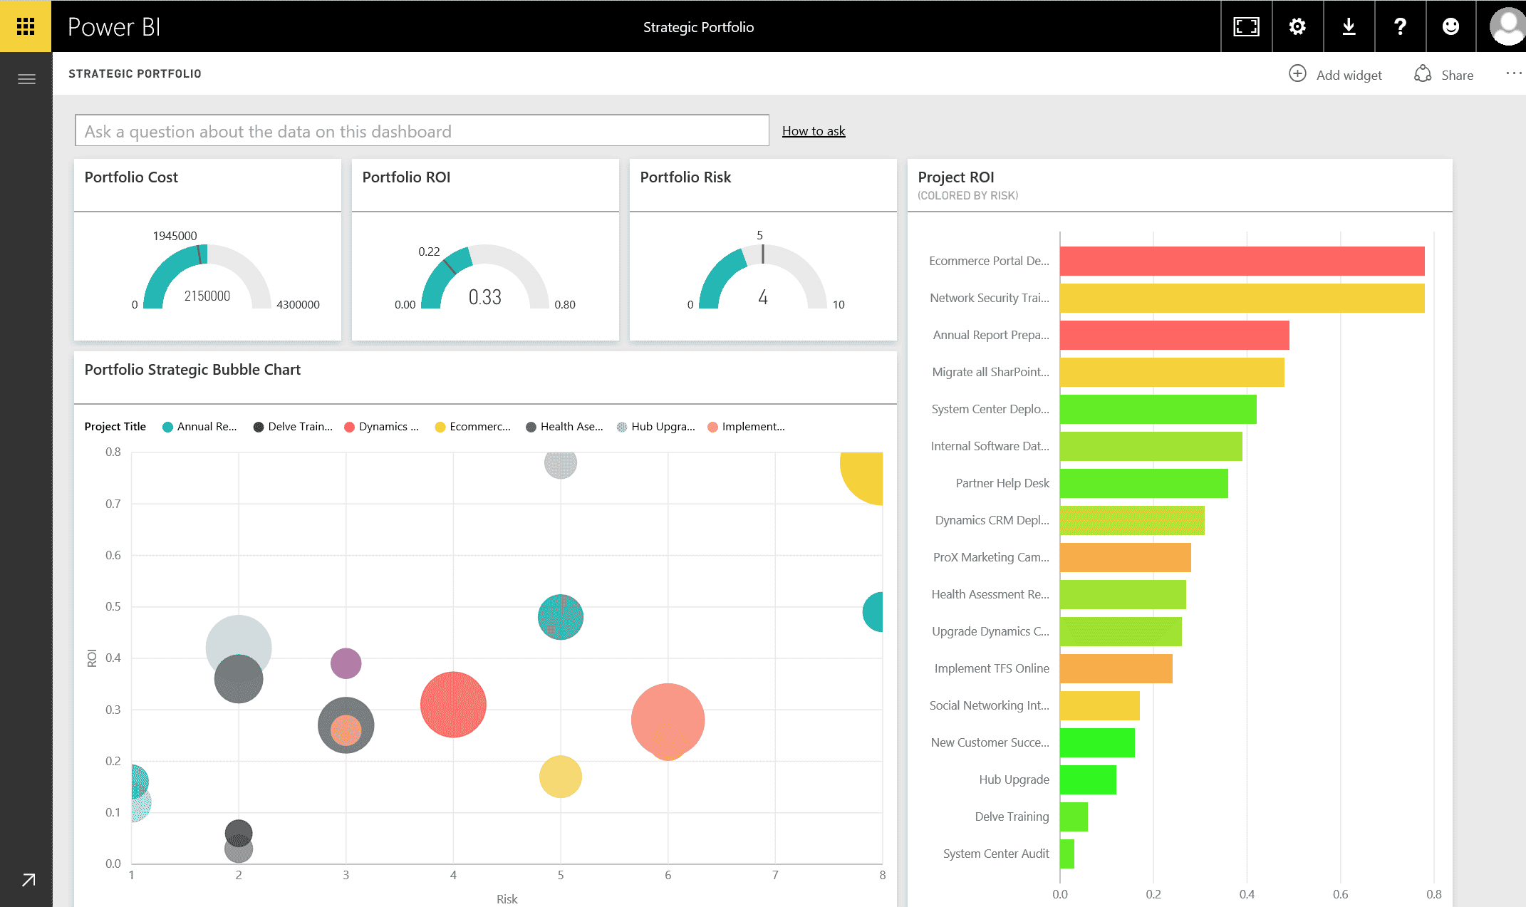The height and width of the screenshot is (907, 1526).
Task: Click the Power BI logo text
Action: click(x=114, y=27)
